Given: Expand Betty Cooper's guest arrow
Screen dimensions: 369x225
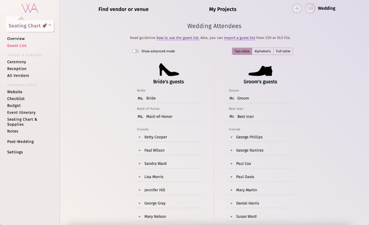Looking at the screenshot, I should 139,137.
